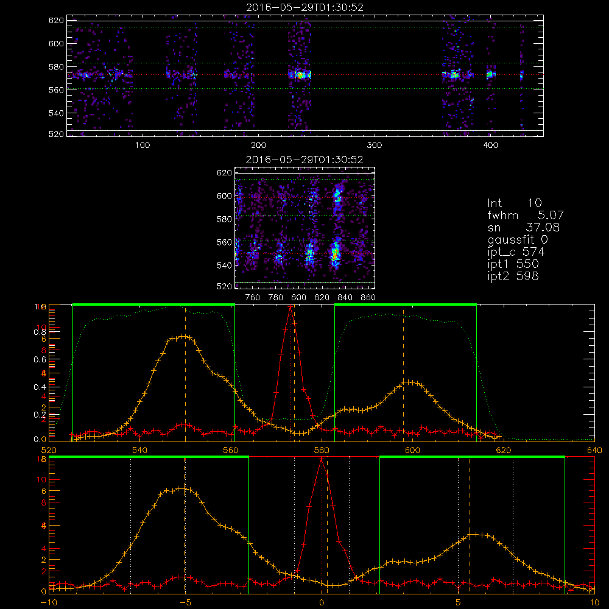Click x-axis label 400 in top spectrogram

(x=490, y=146)
